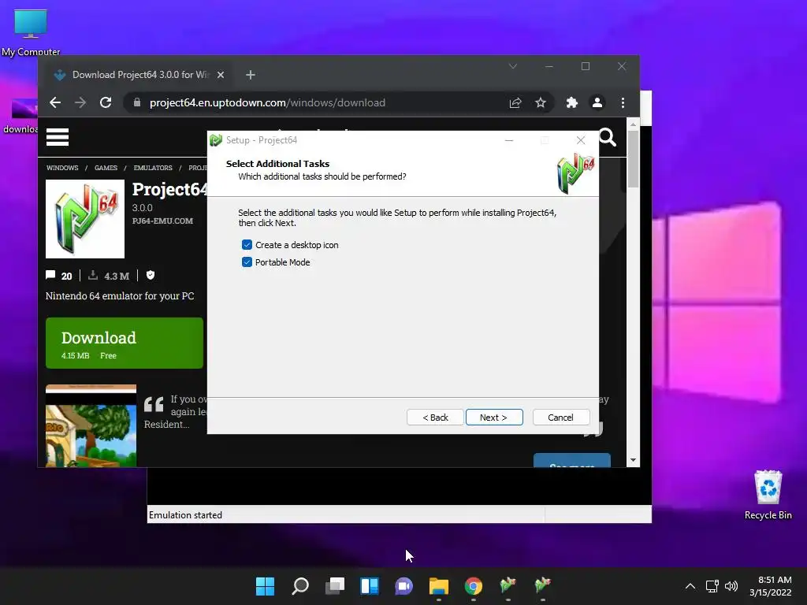Open volume speaker tray icon
Viewport: 807px width, 605px height.
(731, 586)
